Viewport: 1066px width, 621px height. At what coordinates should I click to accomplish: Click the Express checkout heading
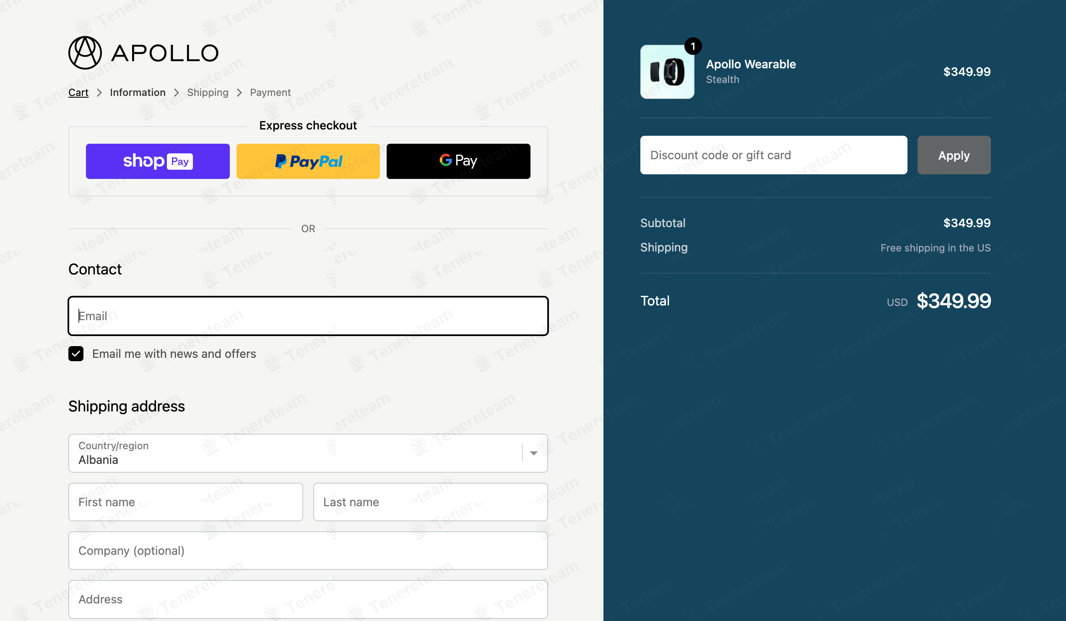[x=308, y=126]
